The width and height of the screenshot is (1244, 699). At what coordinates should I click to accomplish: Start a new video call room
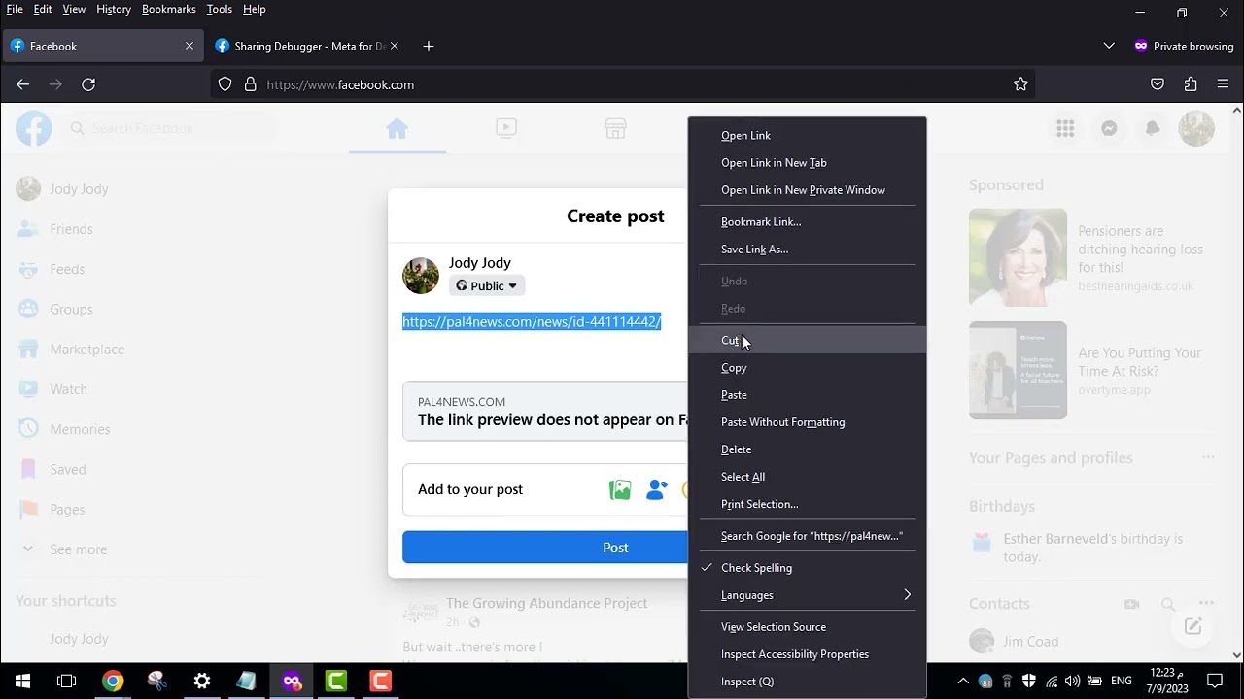(1131, 604)
